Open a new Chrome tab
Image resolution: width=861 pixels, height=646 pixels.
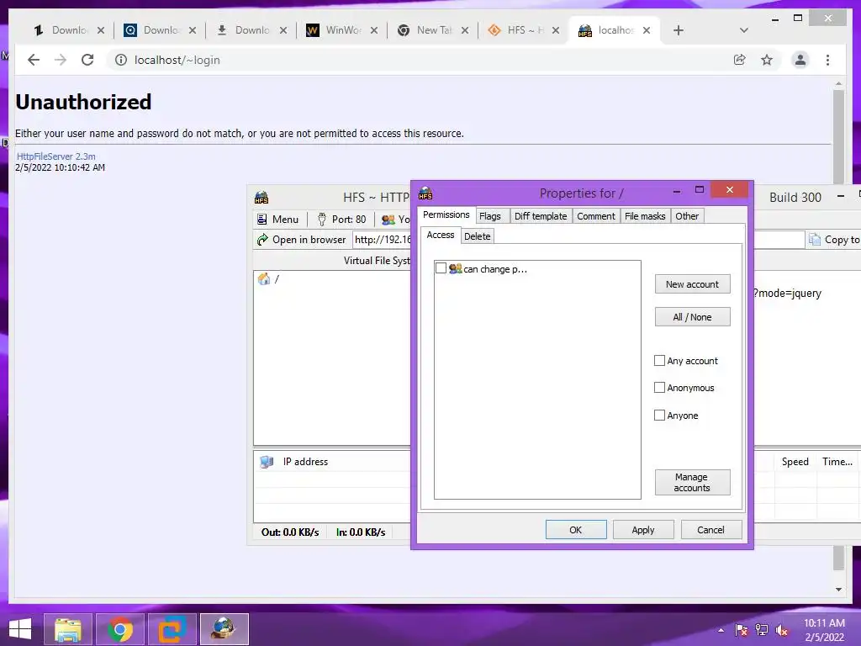679,30
